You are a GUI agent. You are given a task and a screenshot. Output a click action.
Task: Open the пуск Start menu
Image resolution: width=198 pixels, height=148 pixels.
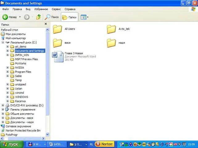tap(11, 144)
